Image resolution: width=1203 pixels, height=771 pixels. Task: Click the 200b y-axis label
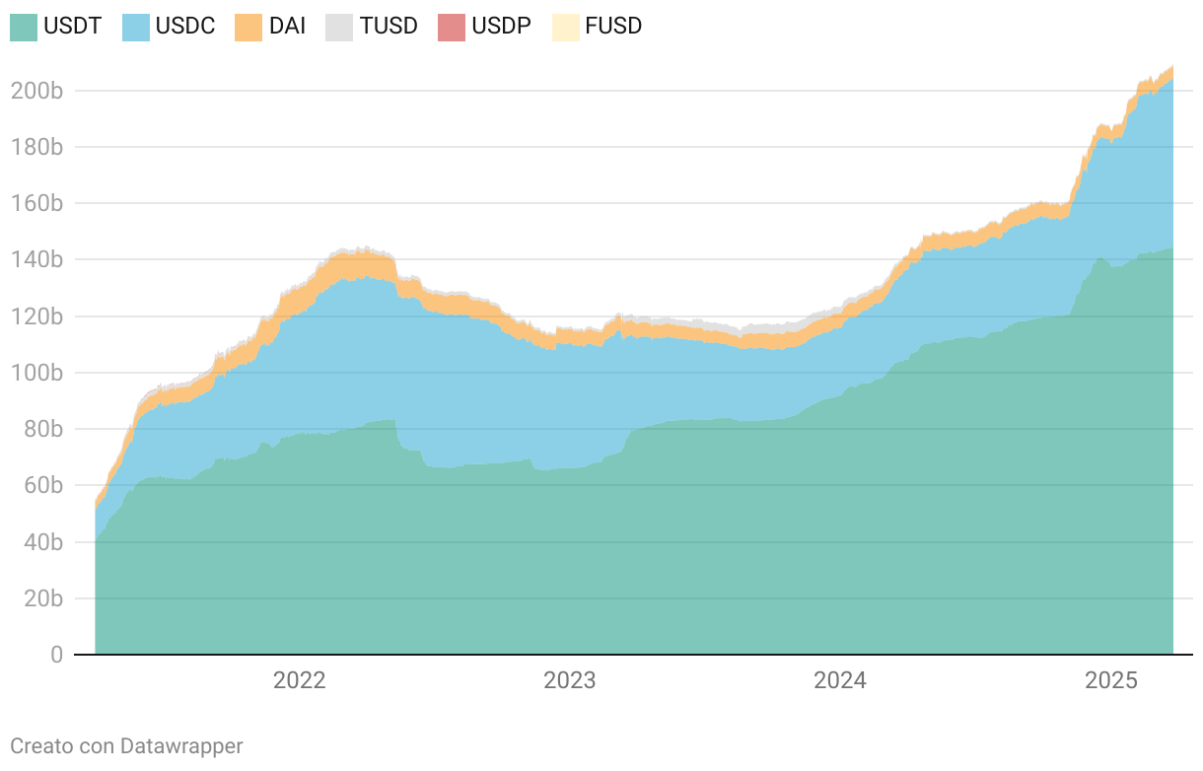(x=37, y=91)
